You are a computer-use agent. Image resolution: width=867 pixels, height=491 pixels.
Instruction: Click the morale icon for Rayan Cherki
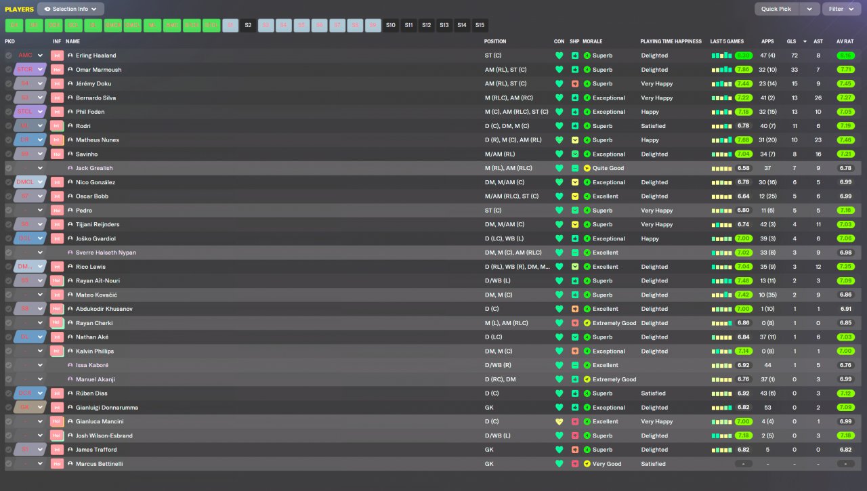click(587, 323)
